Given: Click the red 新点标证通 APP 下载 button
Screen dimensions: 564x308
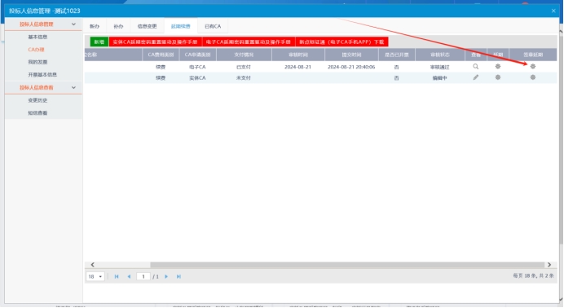Looking at the screenshot, I should [341, 42].
